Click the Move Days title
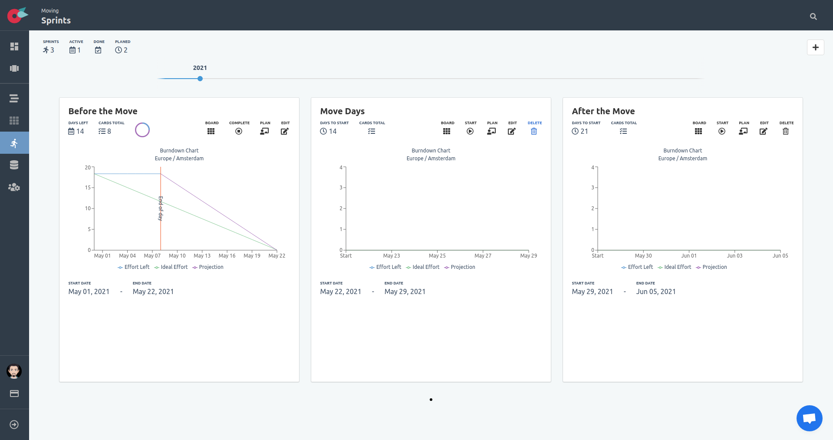Screen dimensions: 833x440 pos(342,111)
